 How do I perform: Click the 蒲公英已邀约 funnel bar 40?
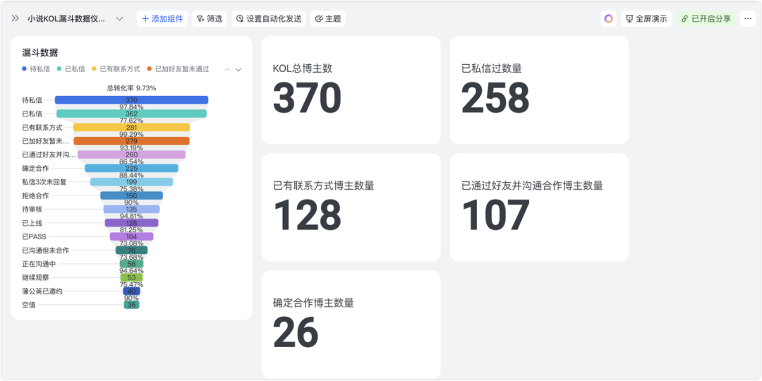(x=131, y=291)
